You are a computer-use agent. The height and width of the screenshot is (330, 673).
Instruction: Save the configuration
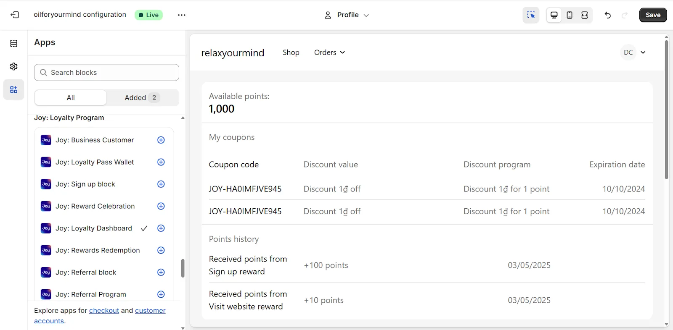click(653, 15)
